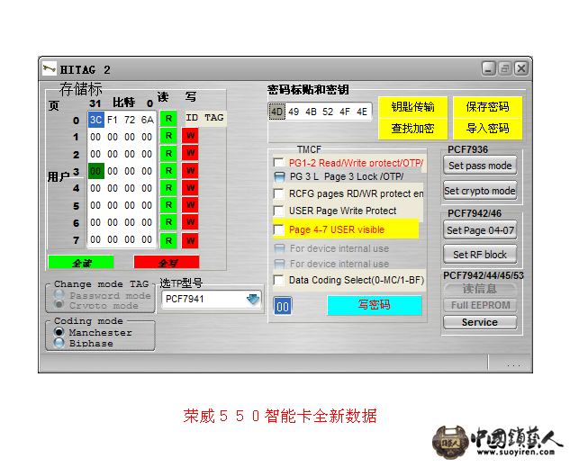Toggle PG1-2 Read/Write protect/OTP checkbox

tap(279, 162)
